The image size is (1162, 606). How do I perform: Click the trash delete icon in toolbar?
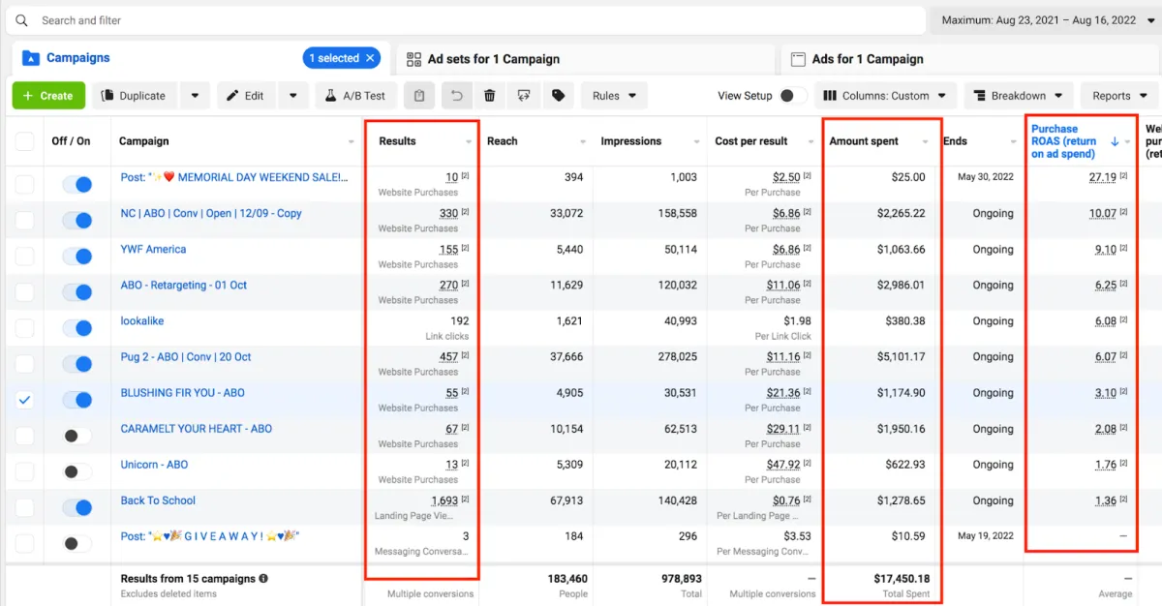point(490,96)
